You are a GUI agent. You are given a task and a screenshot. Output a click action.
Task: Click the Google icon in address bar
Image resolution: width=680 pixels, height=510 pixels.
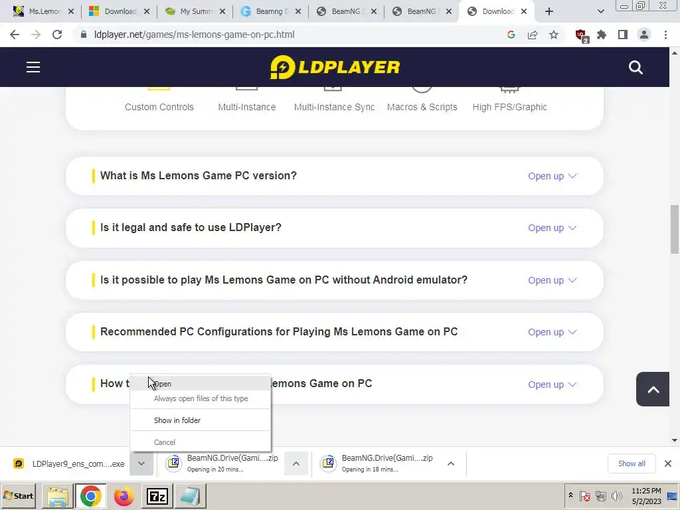[511, 35]
